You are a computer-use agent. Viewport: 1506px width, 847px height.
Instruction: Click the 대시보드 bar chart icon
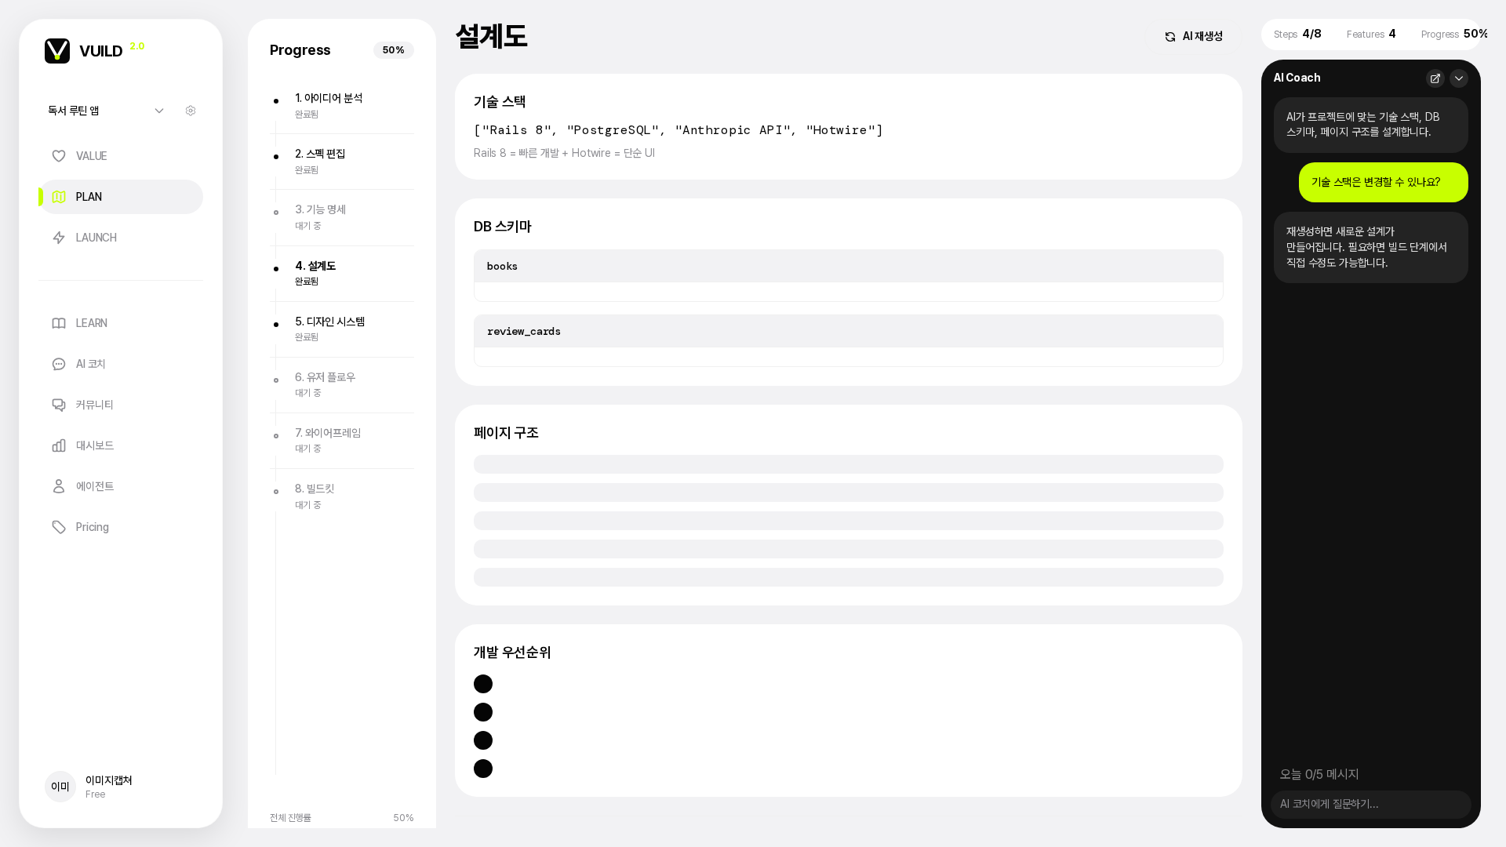(59, 445)
